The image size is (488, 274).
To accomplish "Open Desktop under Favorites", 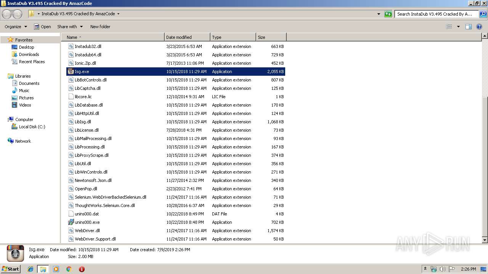I will pos(23,47).
